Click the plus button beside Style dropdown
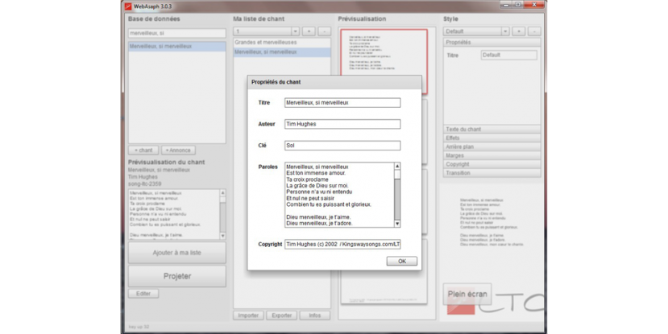 (x=518, y=31)
